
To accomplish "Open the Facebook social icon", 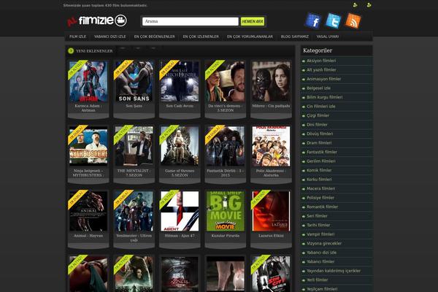I will pos(313,20).
